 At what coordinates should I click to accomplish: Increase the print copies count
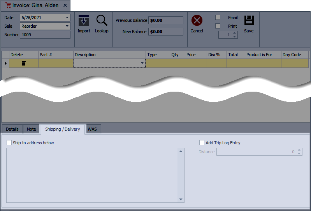tap(235, 33)
